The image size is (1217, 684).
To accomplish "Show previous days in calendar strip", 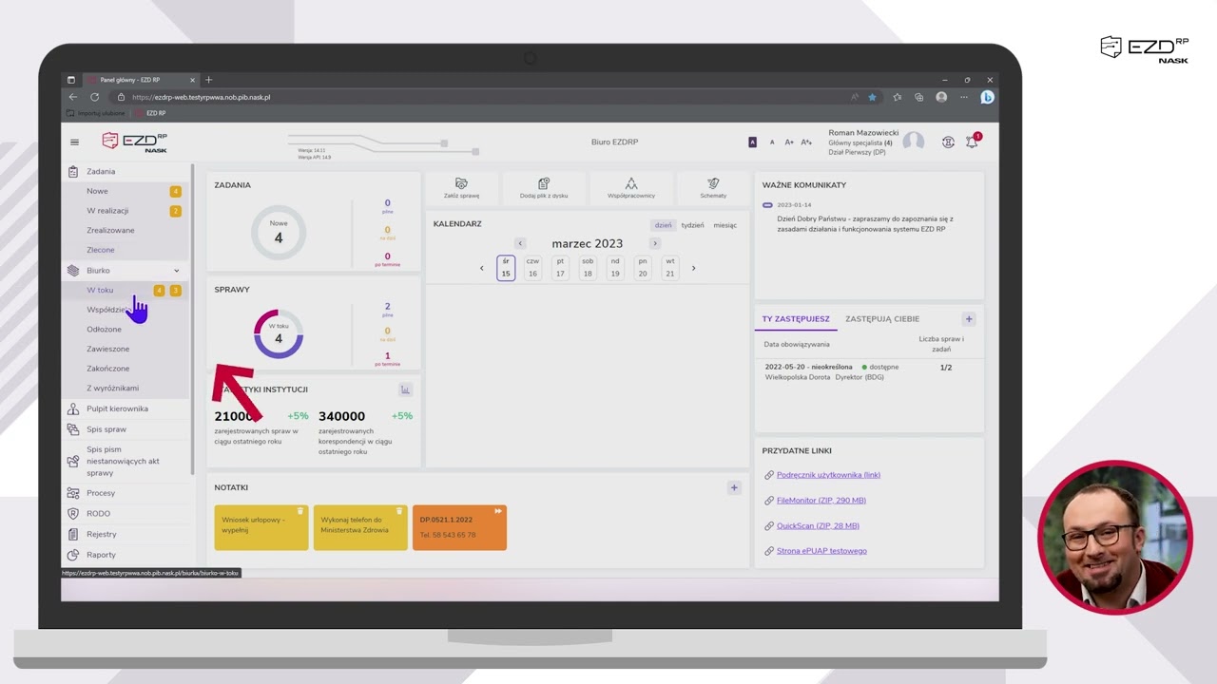I will [481, 268].
